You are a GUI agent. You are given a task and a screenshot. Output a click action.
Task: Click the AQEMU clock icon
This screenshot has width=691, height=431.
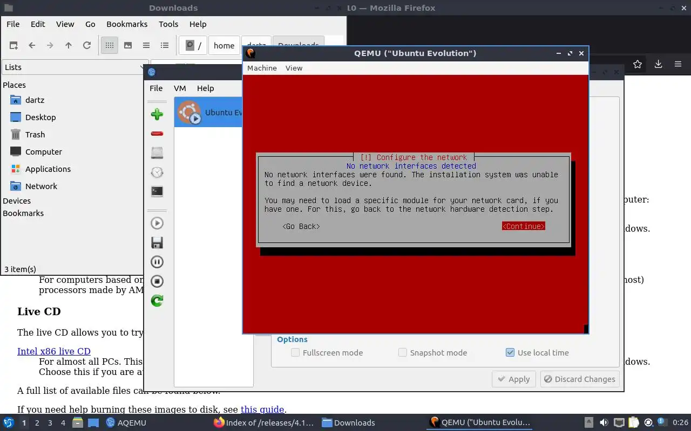point(157,172)
